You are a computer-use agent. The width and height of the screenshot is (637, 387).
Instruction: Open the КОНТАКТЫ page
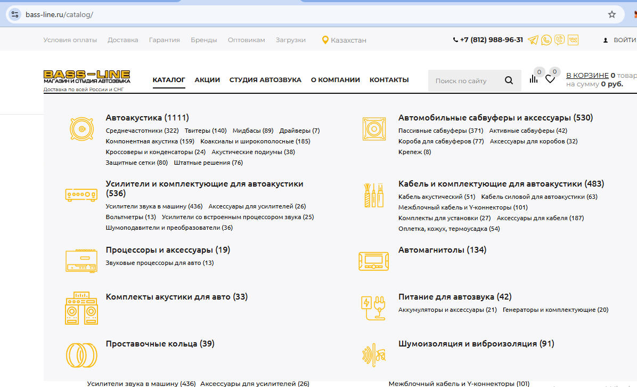389,79
